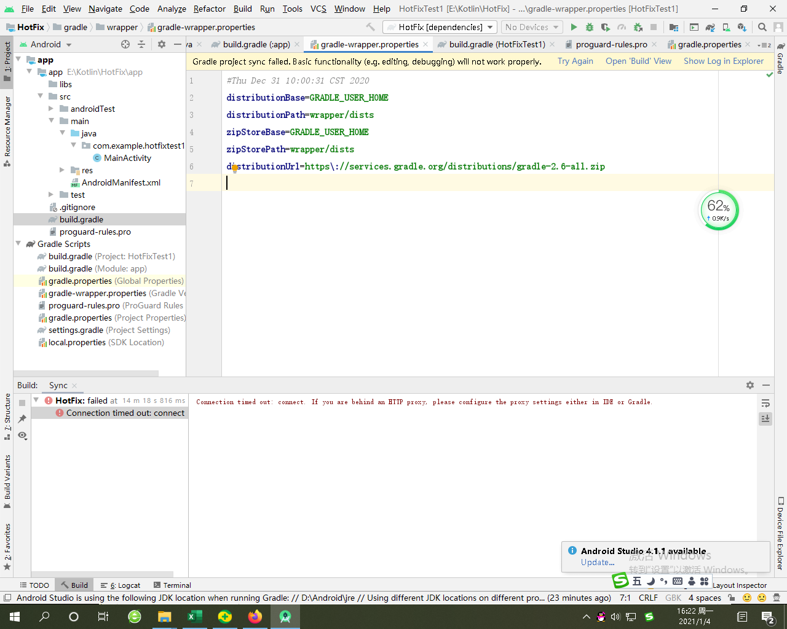The image size is (787, 629).
Task: Click the soft-wrap icon in the Build output
Action: pos(765,403)
